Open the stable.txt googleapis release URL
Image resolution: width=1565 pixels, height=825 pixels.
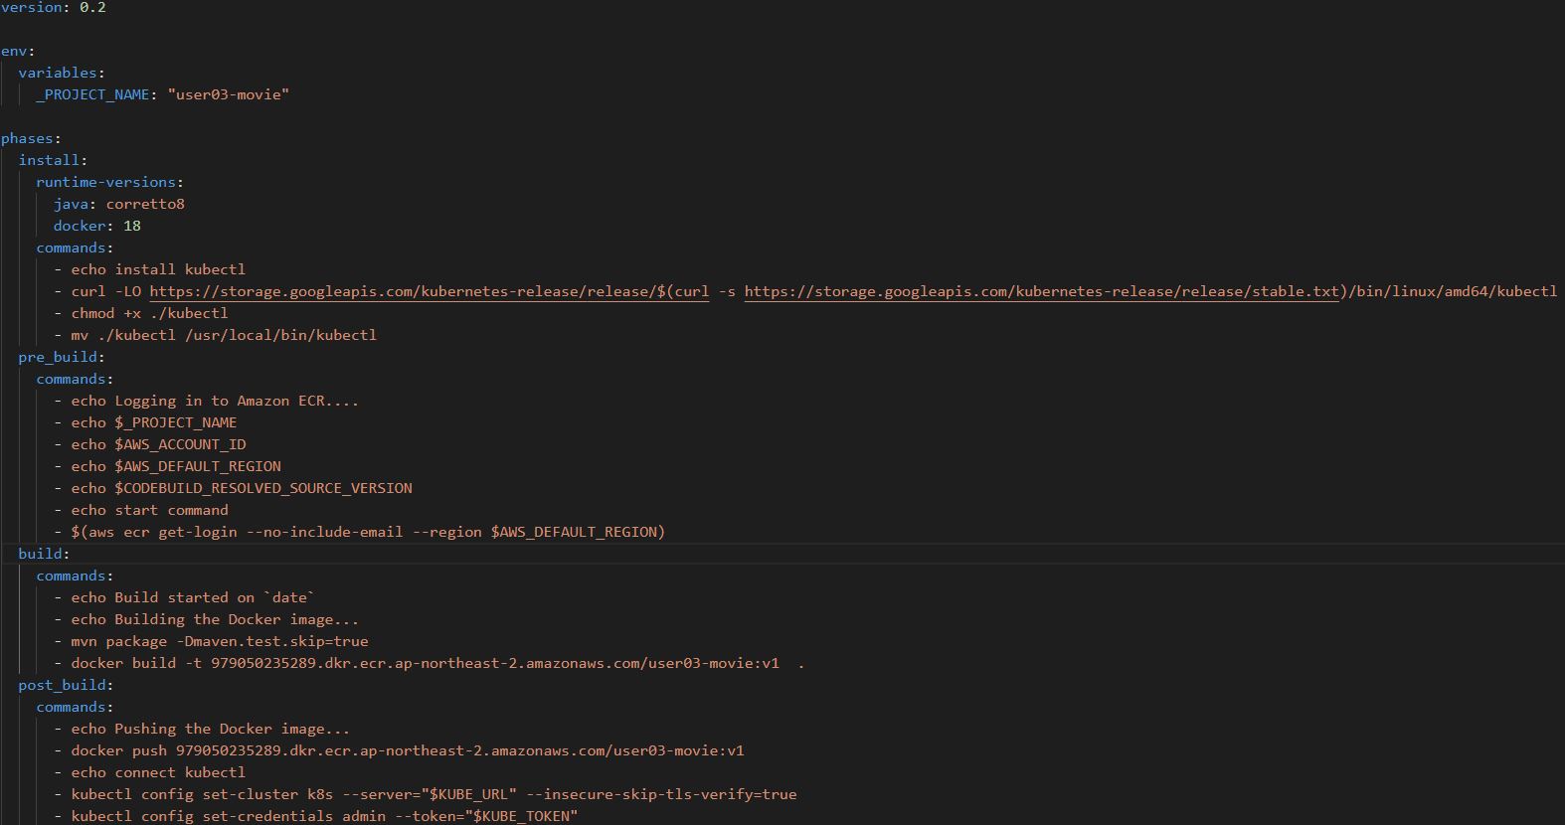point(1042,291)
